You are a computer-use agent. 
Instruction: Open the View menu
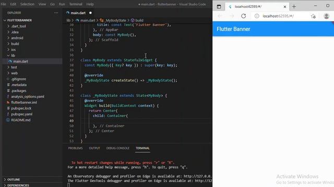tap(42, 4)
